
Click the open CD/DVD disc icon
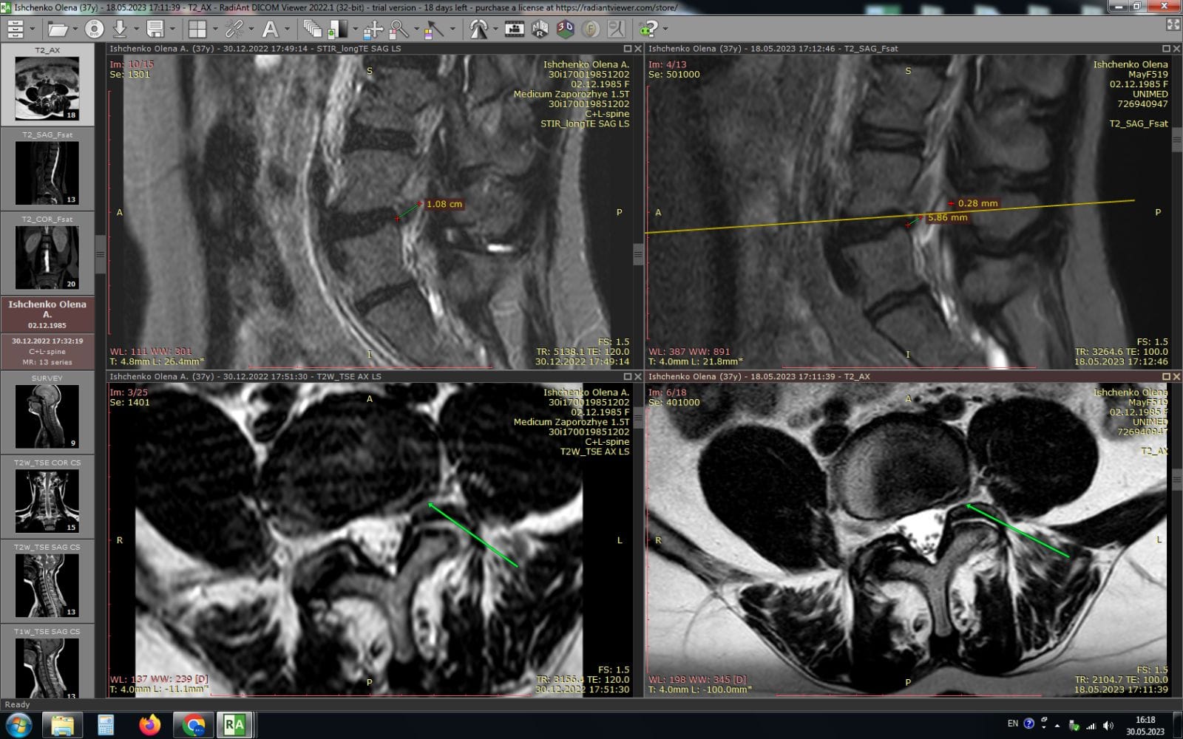point(94,30)
